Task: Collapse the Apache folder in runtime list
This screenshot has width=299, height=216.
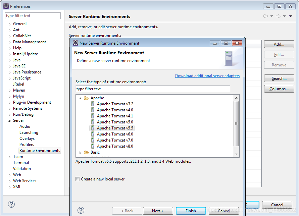Action: (x=80, y=98)
